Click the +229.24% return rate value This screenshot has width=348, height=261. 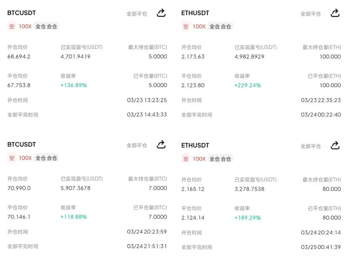(x=248, y=85)
